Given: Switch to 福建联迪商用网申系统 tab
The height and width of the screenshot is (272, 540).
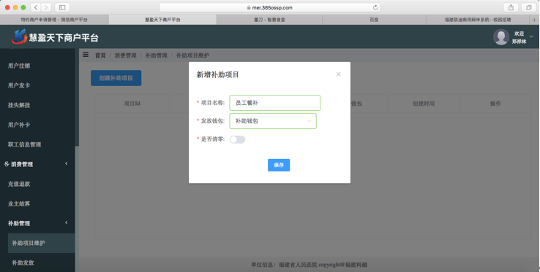Looking at the screenshot, I should (478, 20).
